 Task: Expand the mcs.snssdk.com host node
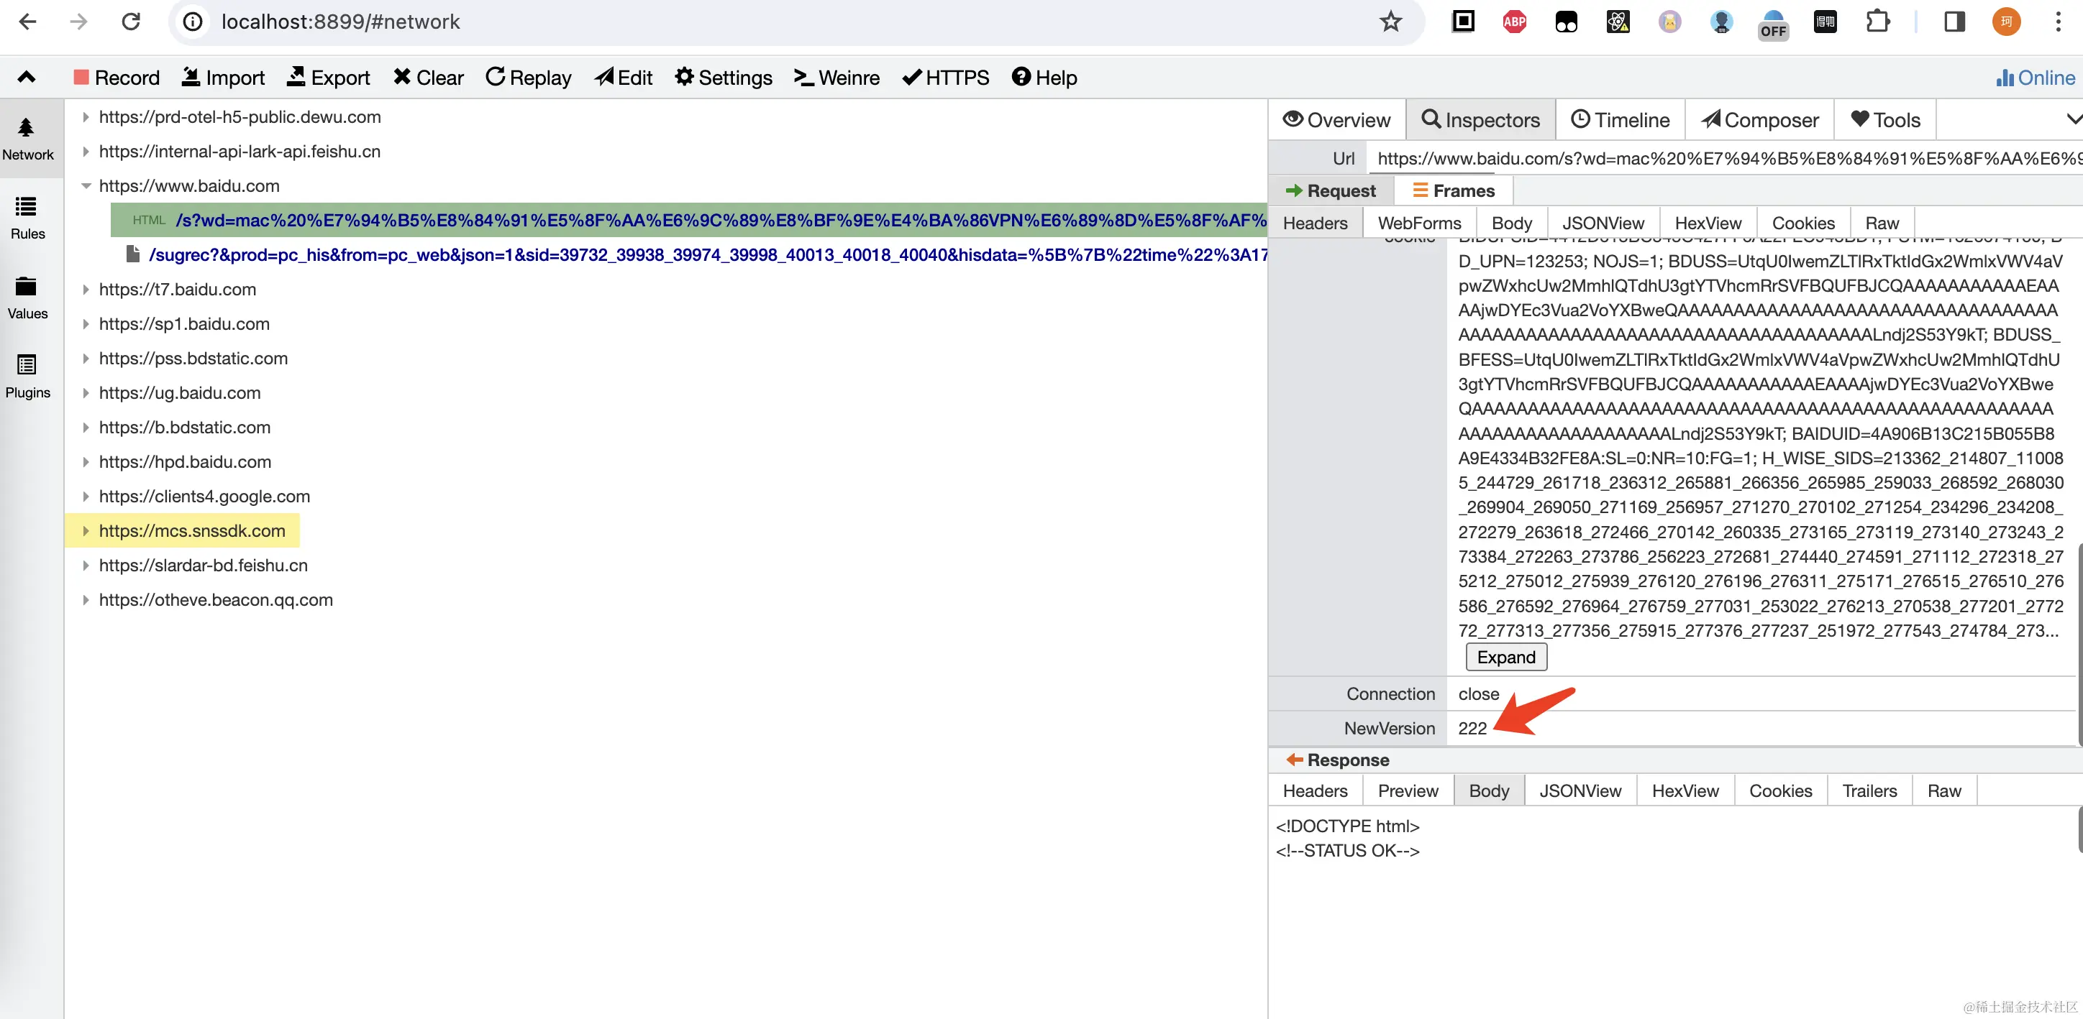click(86, 531)
